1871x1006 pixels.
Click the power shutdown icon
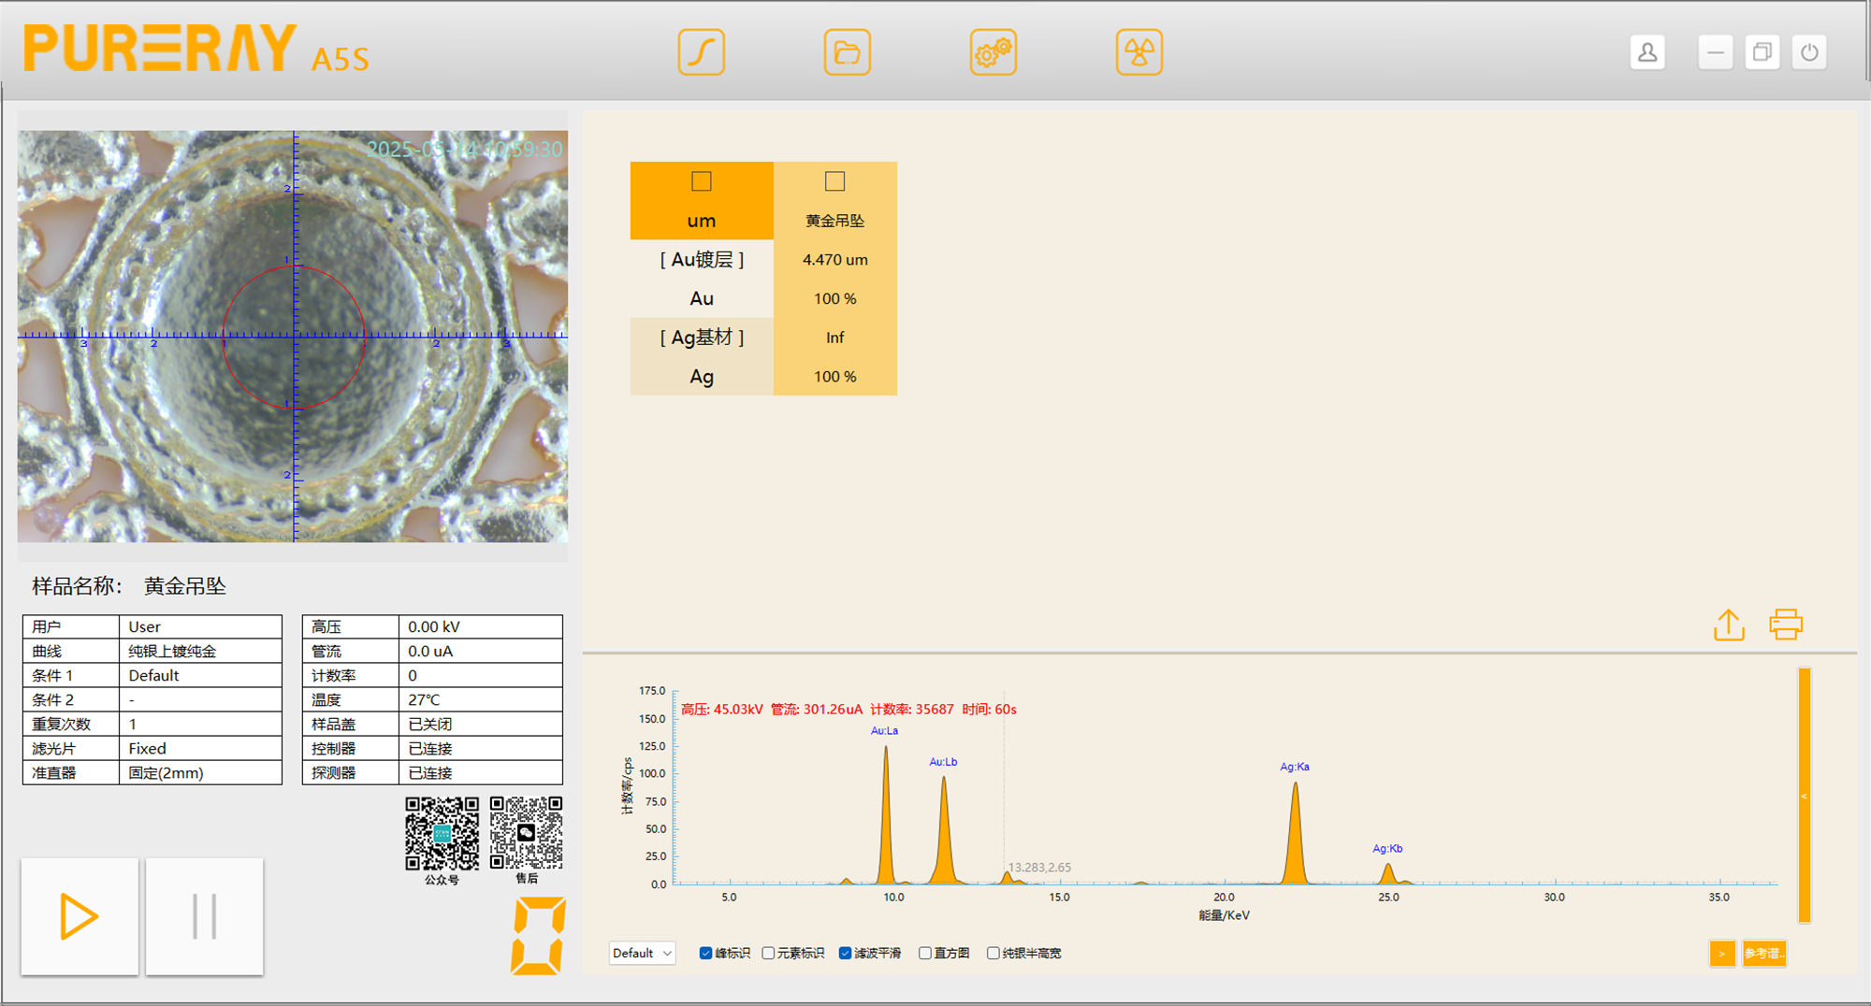click(x=1809, y=52)
